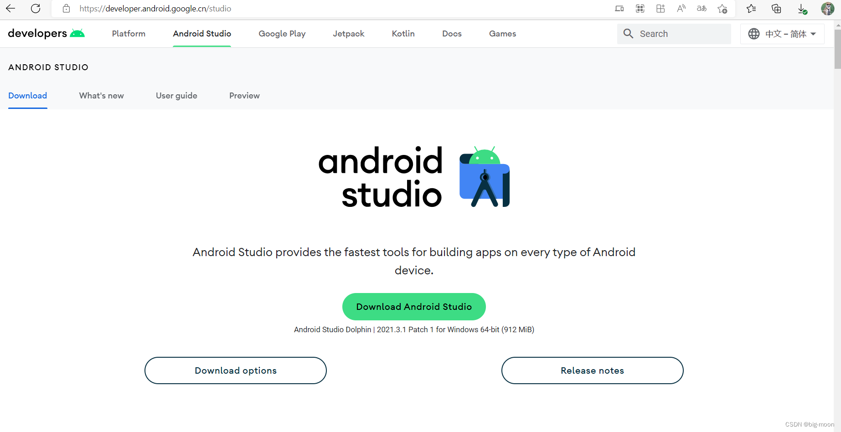Click the developers home link text
Screen dimensions: 841x432
37,33
